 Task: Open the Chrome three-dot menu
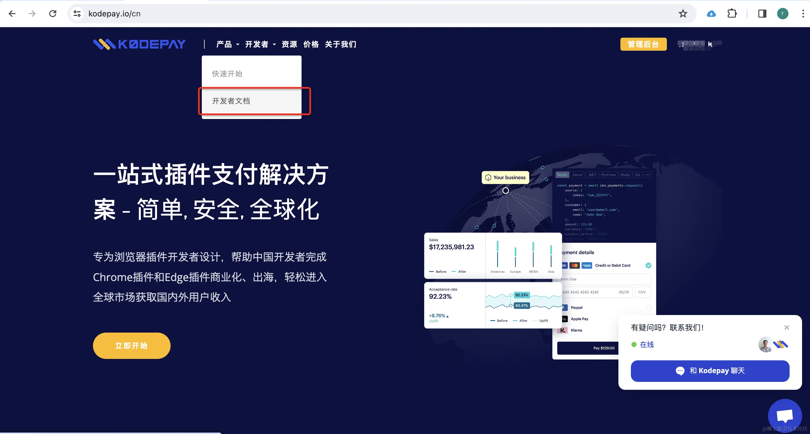click(803, 14)
